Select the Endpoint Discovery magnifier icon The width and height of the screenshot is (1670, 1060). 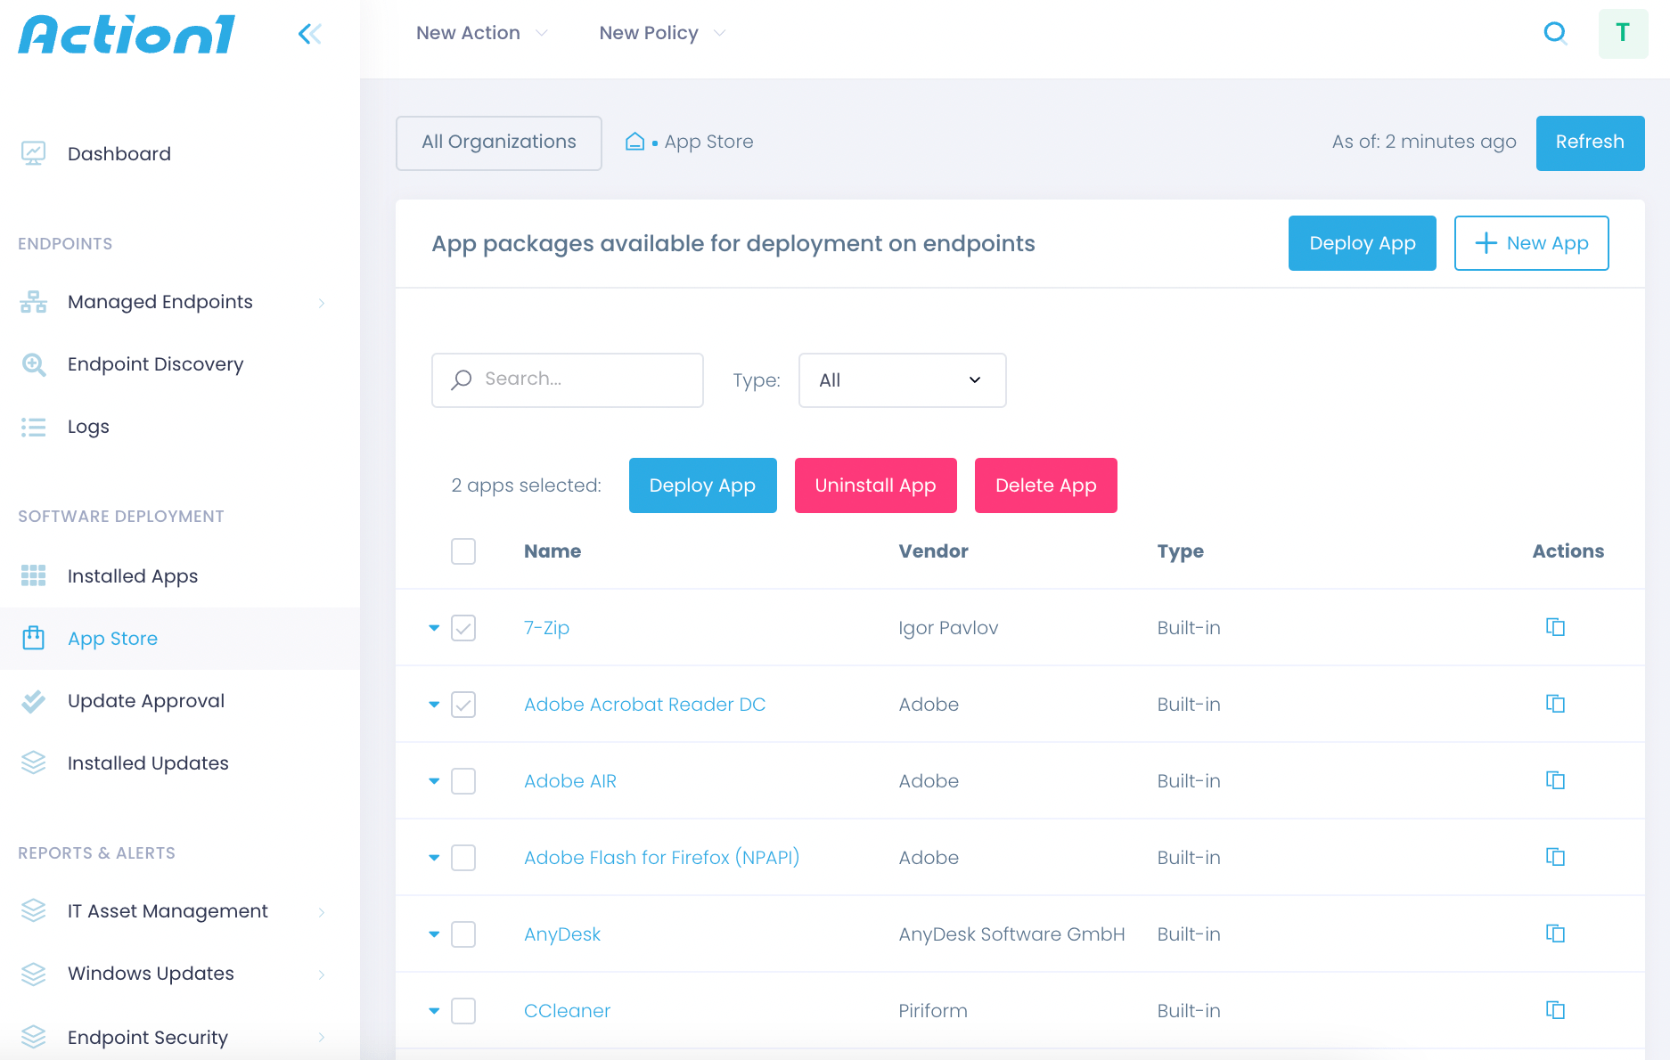point(33,364)
